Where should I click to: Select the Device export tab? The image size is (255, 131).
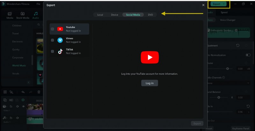coord(114,15)
